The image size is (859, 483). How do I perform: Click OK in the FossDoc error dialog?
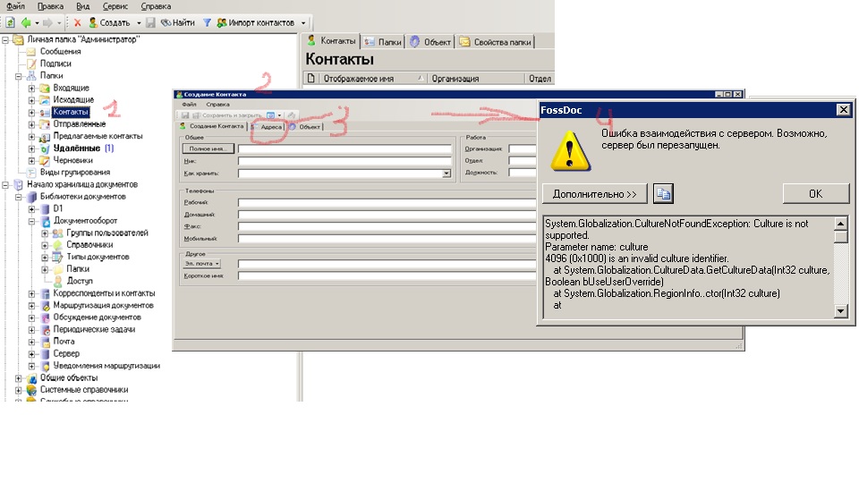[x=816, y=194]
